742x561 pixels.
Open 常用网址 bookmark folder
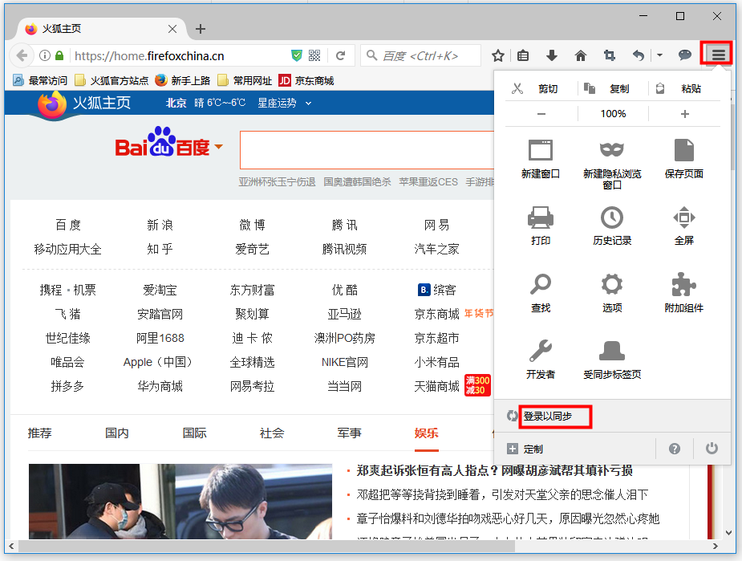(x=245, y=80)
